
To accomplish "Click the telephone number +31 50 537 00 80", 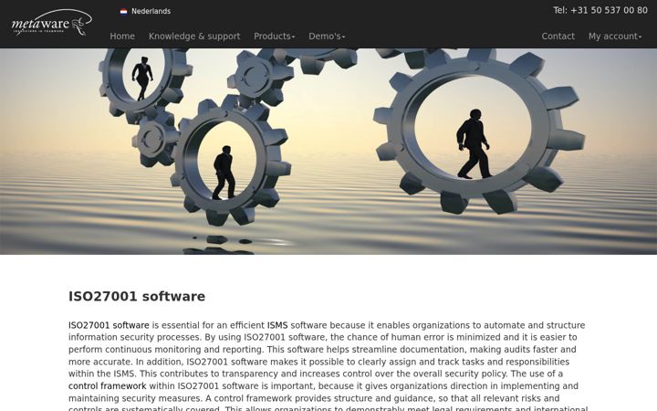I will click(610, 10).
